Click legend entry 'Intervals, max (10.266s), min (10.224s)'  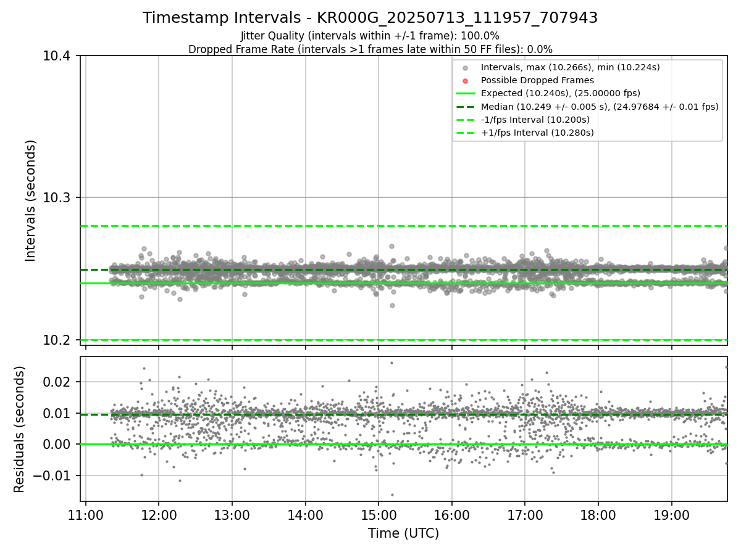click(x=571, y=67)
